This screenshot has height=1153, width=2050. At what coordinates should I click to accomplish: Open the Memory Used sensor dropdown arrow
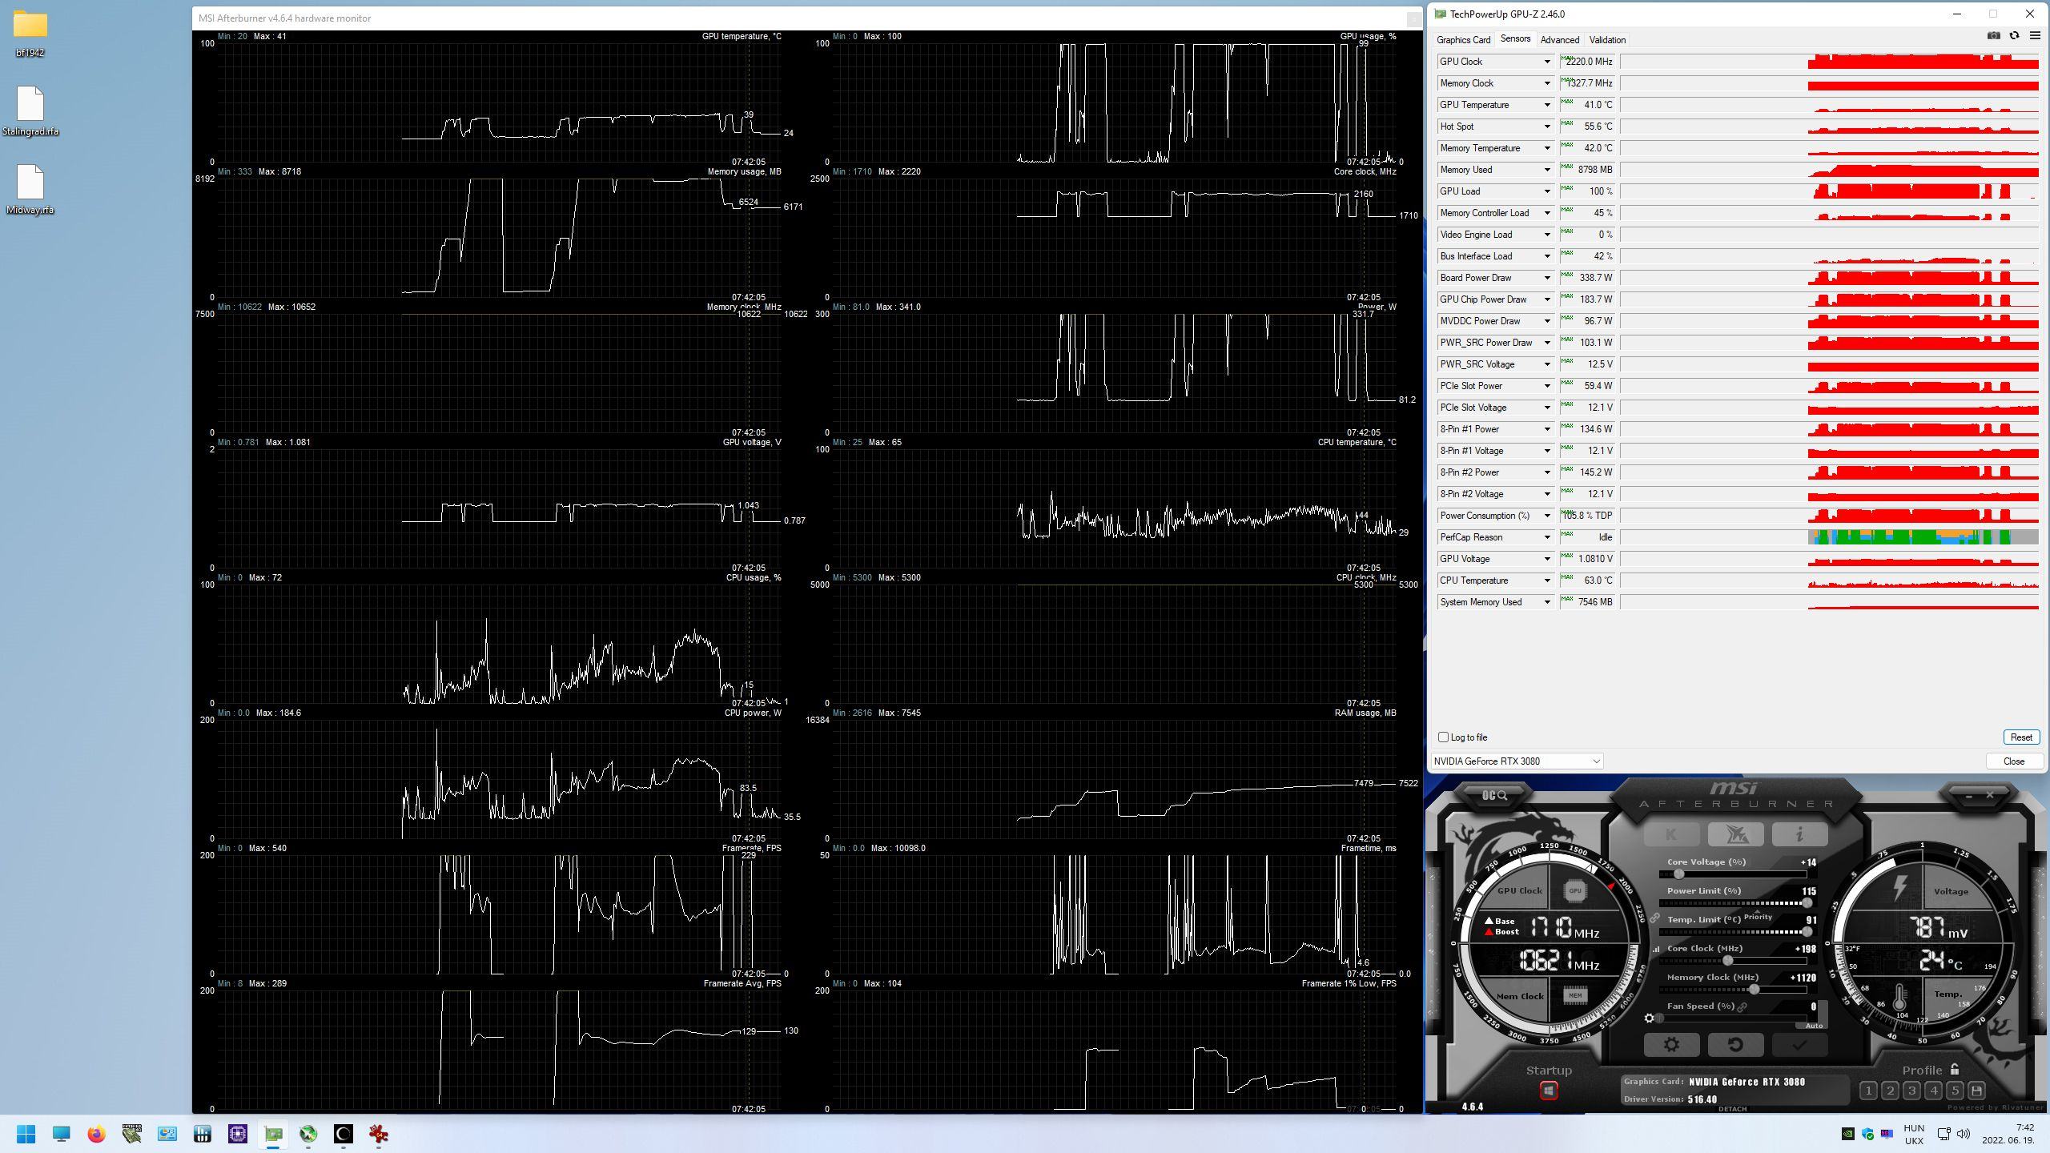coord(1547,170)
